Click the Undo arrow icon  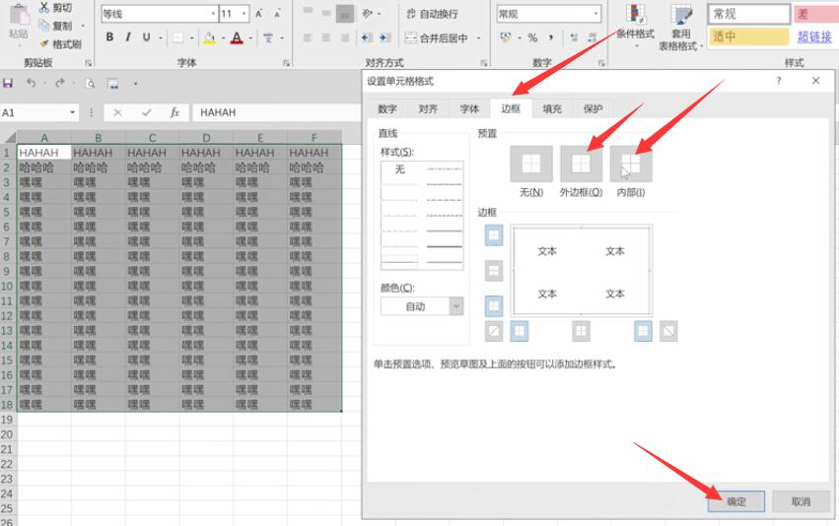(31, 83)
